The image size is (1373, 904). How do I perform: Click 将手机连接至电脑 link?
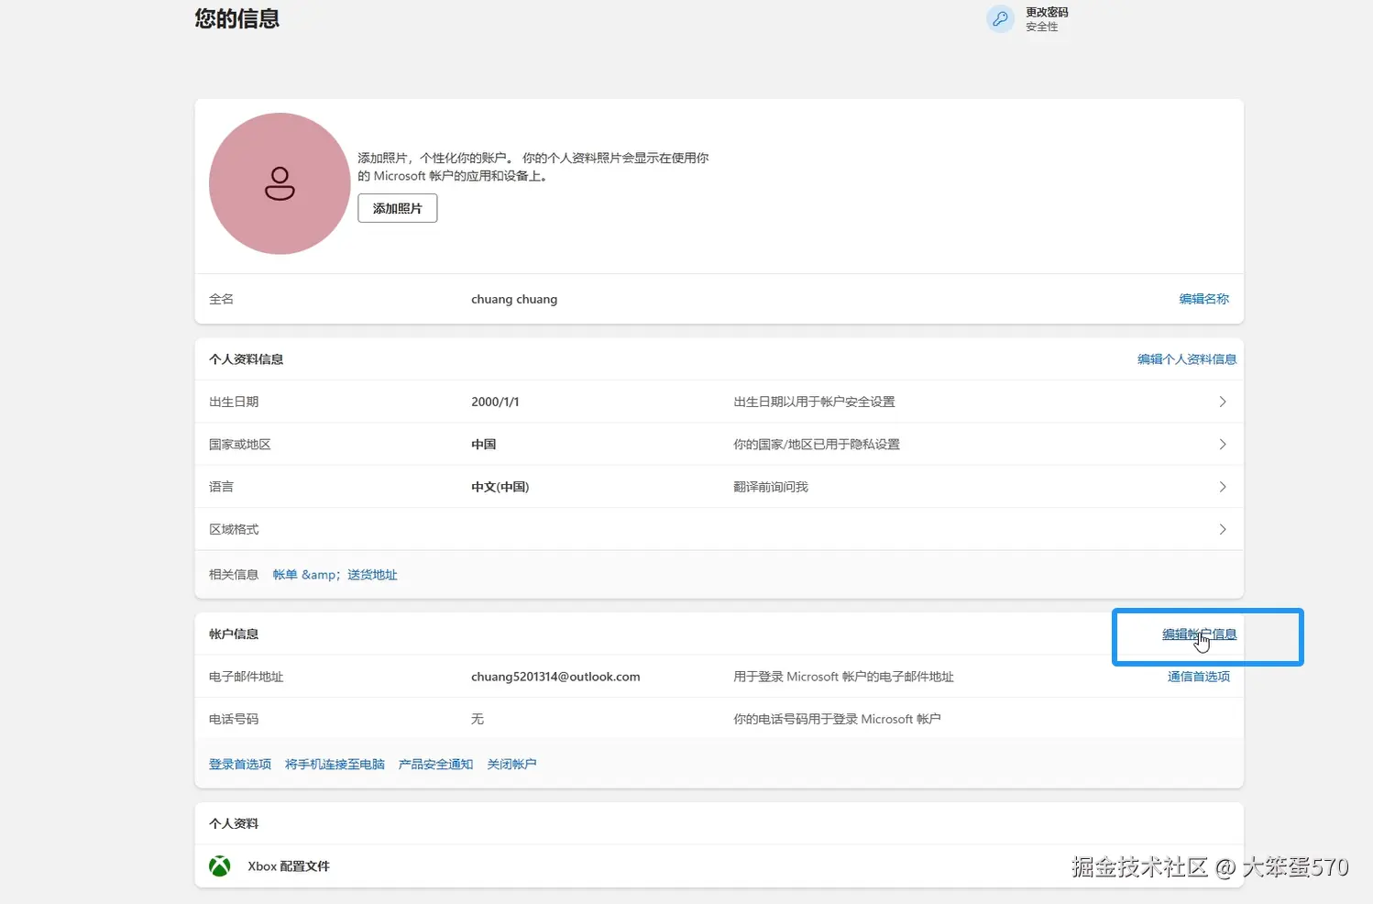click(x=335, y=765)
